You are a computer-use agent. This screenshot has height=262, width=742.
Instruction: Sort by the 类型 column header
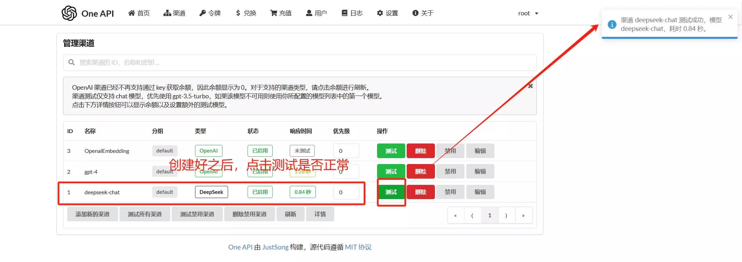point(200,131)
